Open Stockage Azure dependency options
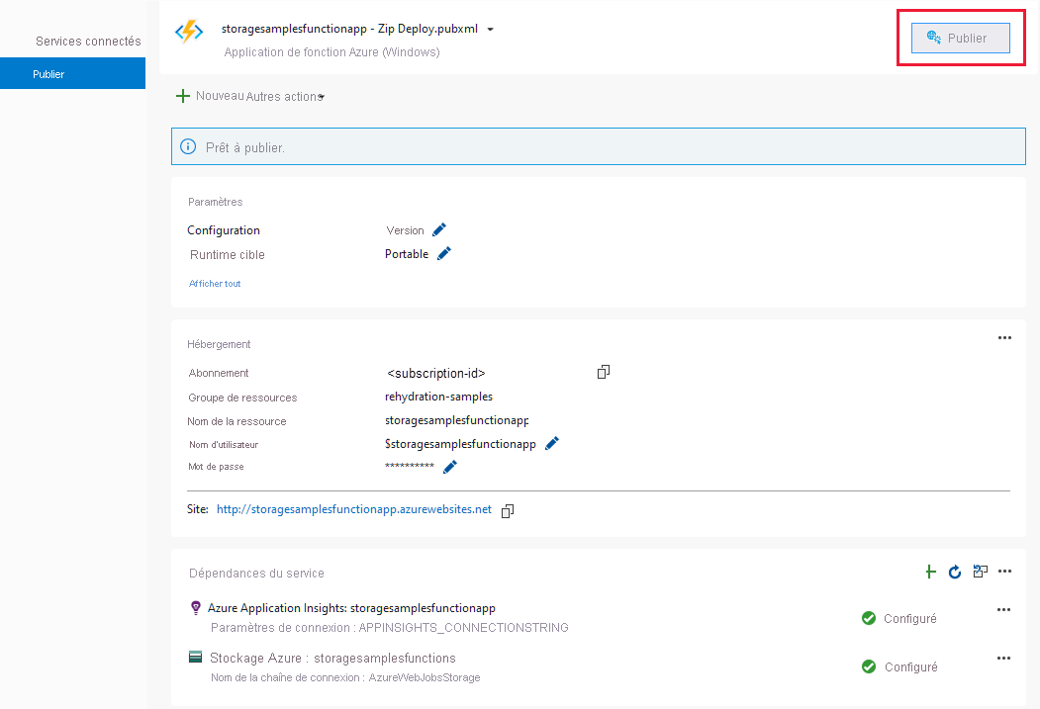This screenshot has height=709, width=1040. 1003,658
